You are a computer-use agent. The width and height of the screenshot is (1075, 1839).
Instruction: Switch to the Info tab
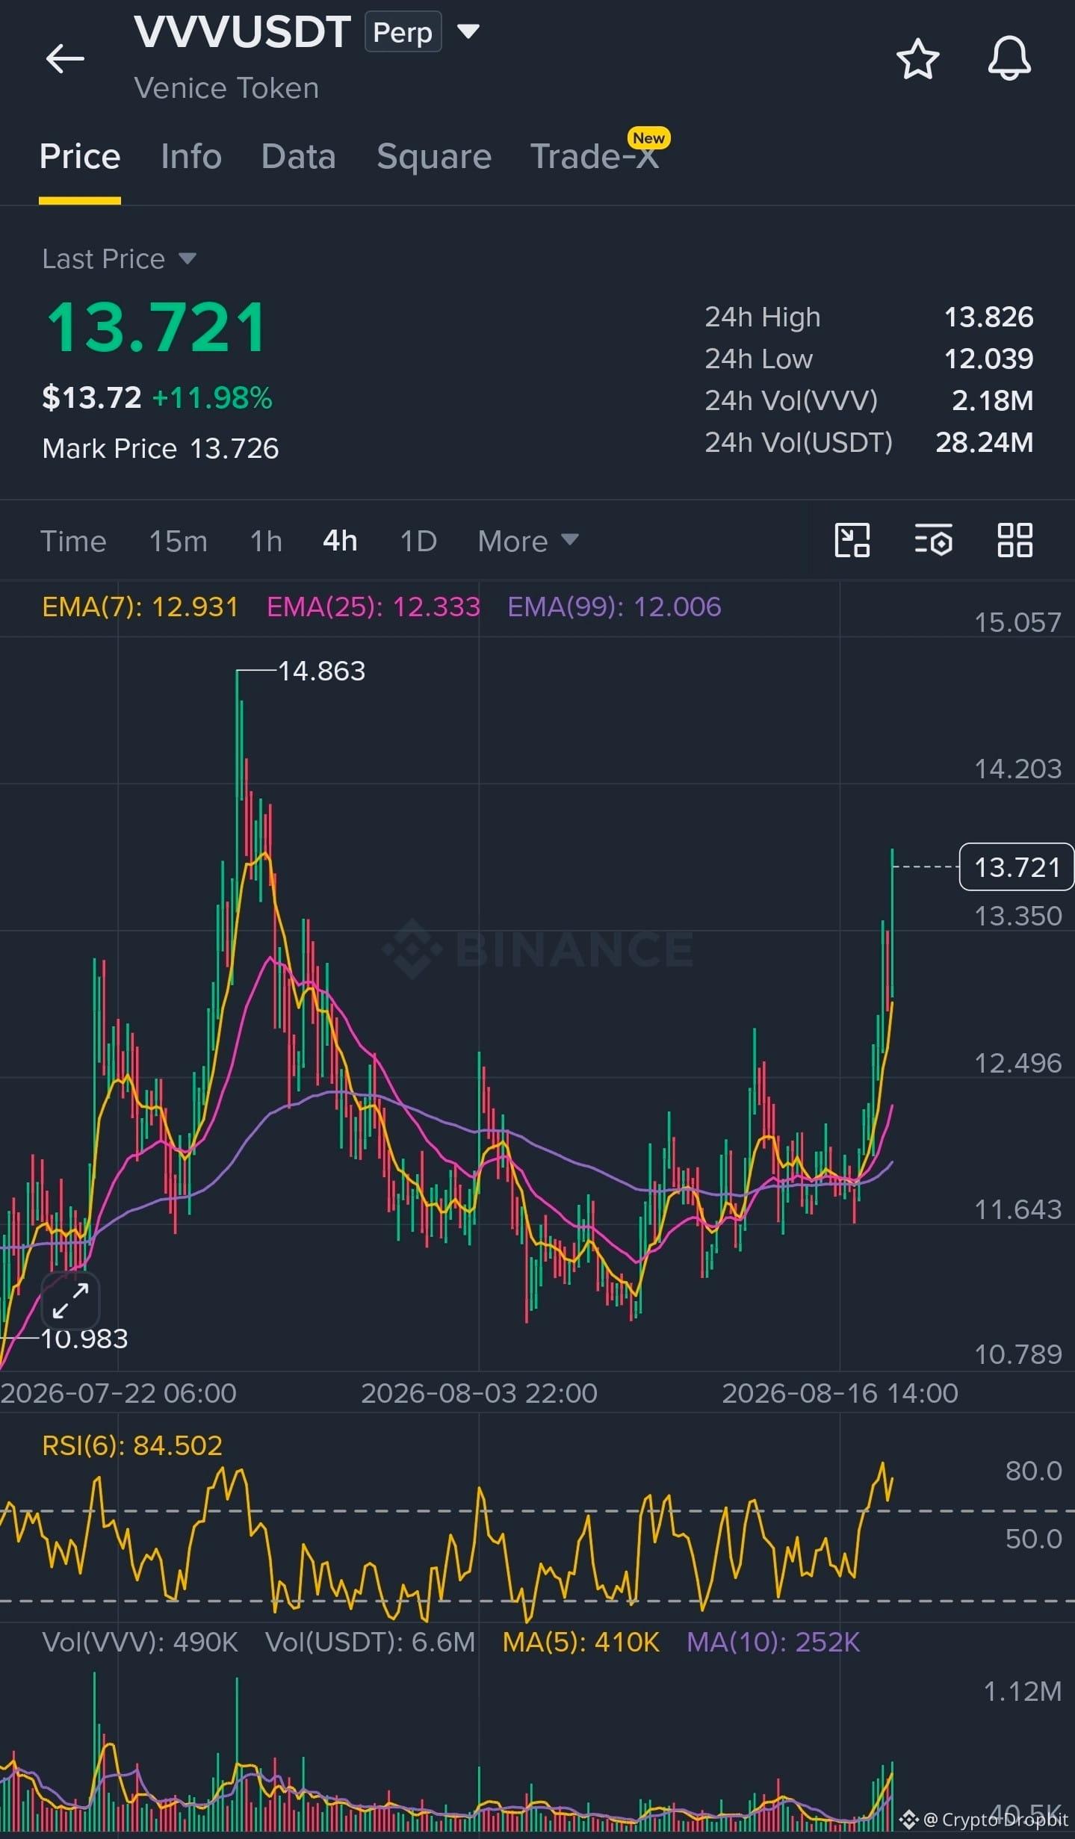[x=191, y=157]
